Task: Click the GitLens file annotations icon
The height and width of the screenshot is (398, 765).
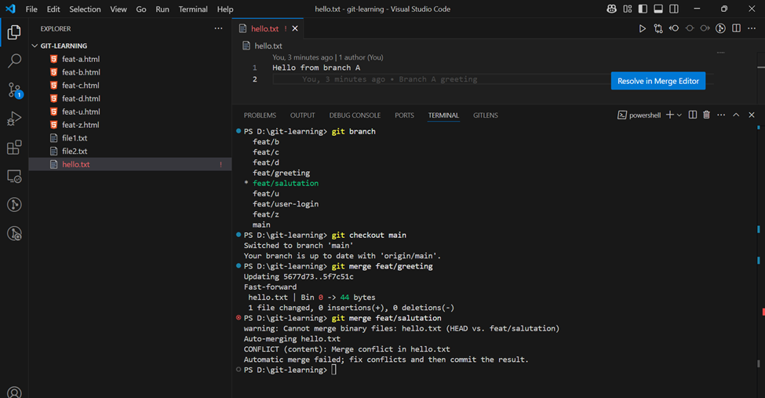Action: tap(720, 29)
